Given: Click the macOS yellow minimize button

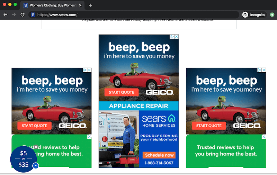Looking at the screenshot, I should click(x=10, y=4).
